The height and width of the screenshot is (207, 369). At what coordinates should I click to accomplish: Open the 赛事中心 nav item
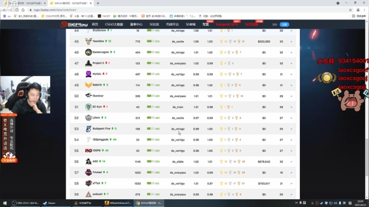tap(136, 25)
